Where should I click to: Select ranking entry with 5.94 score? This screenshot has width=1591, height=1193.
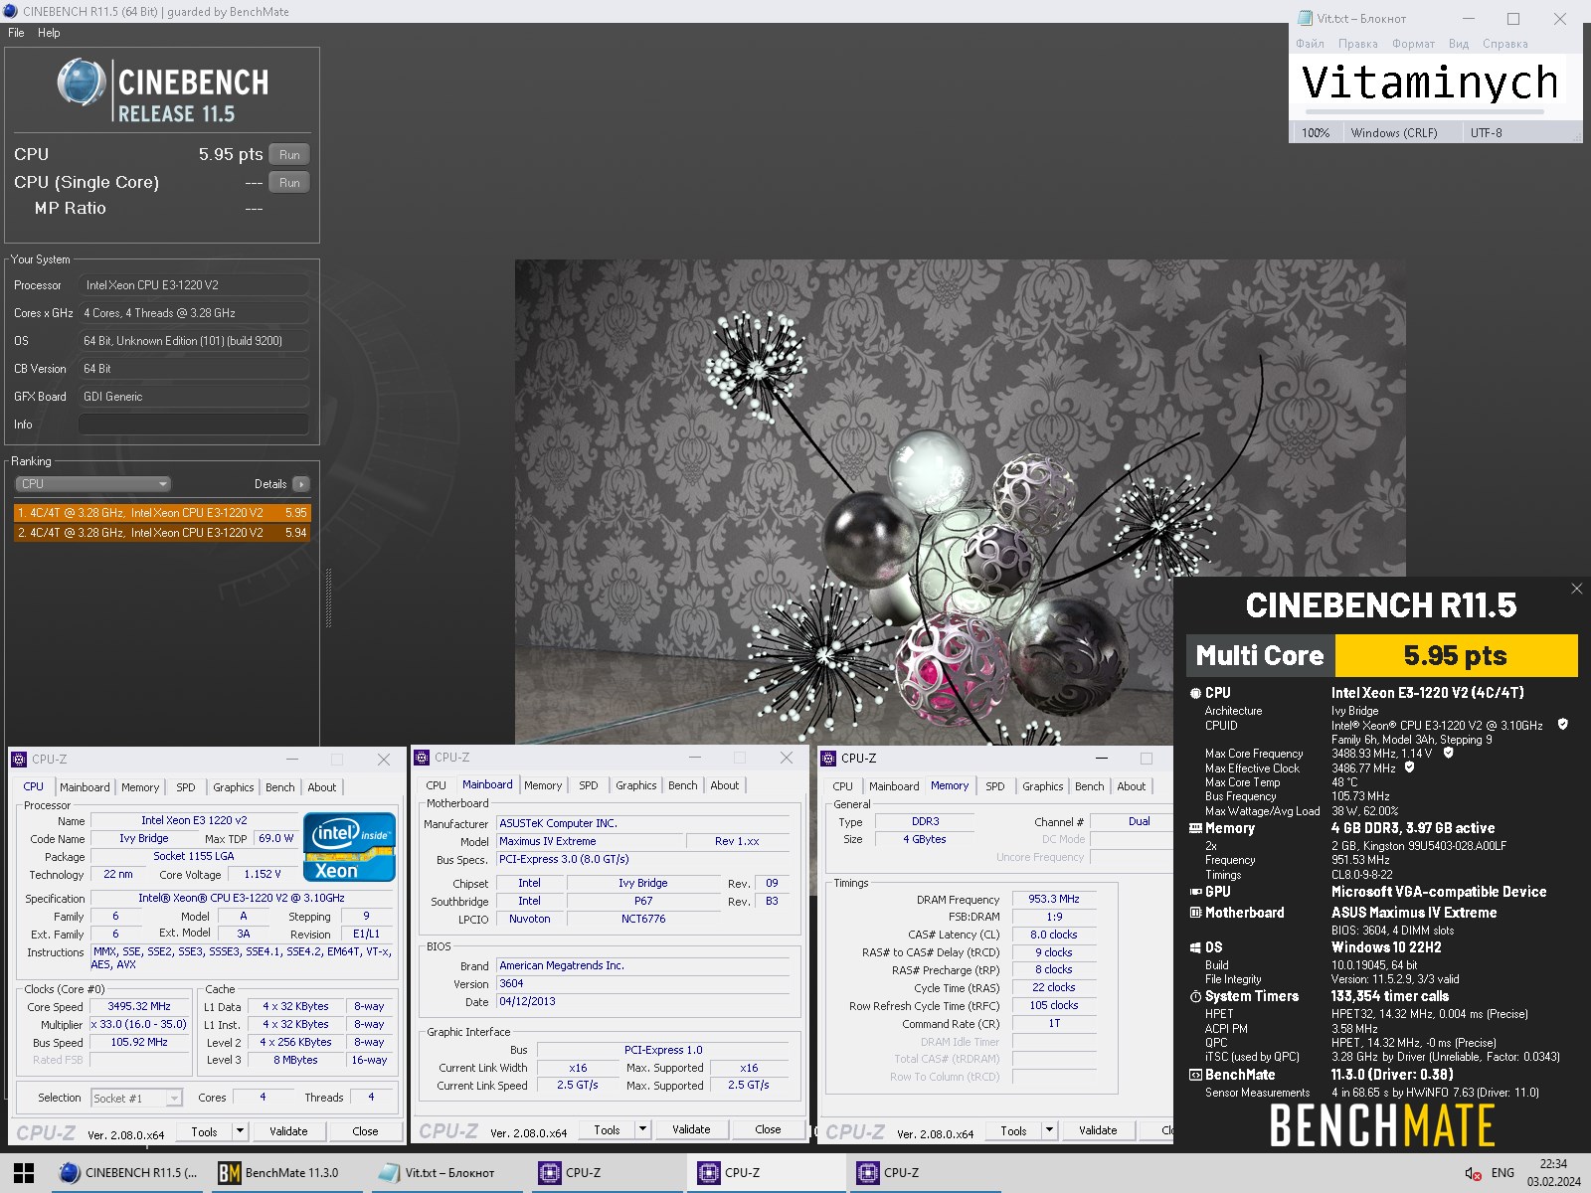coord(163,533)
